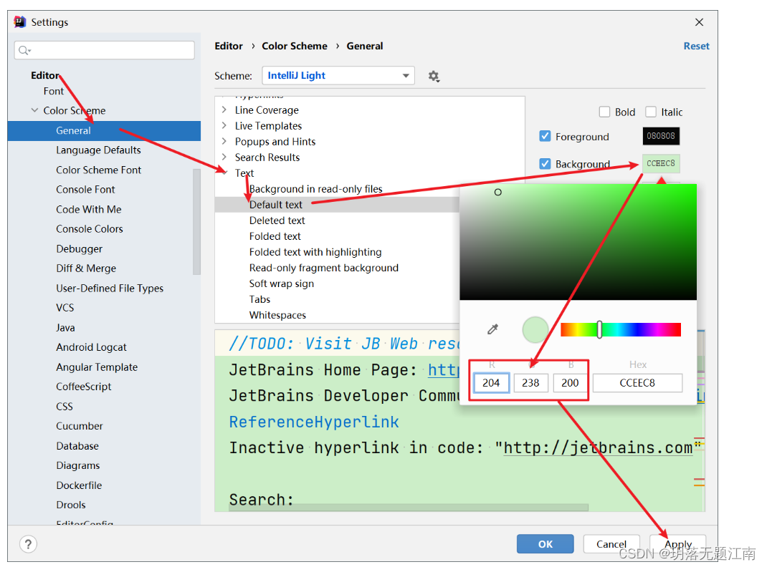Open Diff & Merge settings
Viewport: 767px width, 567px height.
pyautogui.click(x=86, y=268)
